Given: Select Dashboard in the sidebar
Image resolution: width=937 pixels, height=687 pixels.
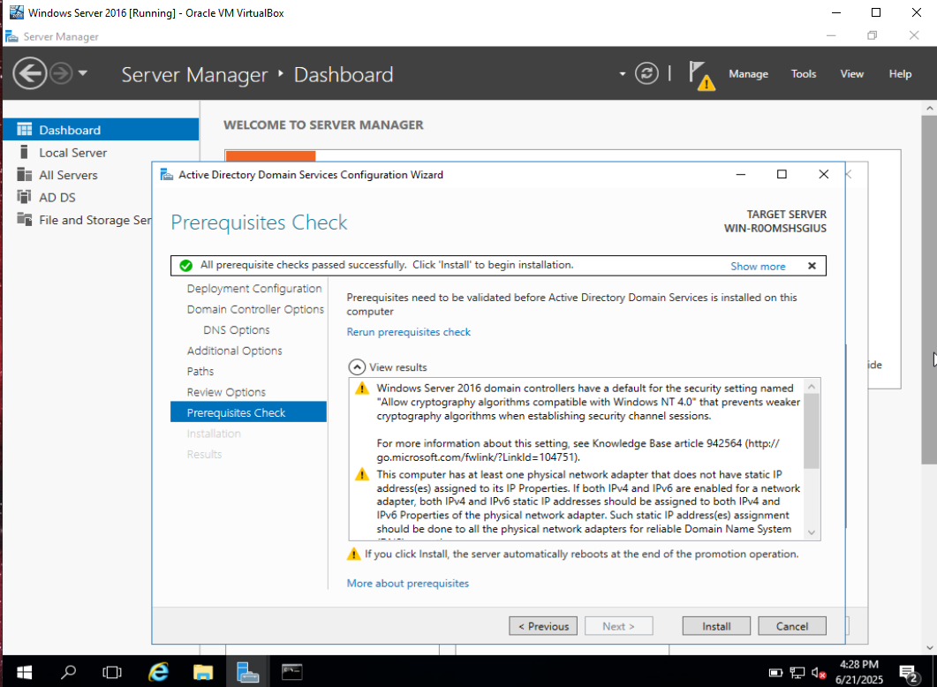Looking at the screenshot, I should click(x=101, y=130).
